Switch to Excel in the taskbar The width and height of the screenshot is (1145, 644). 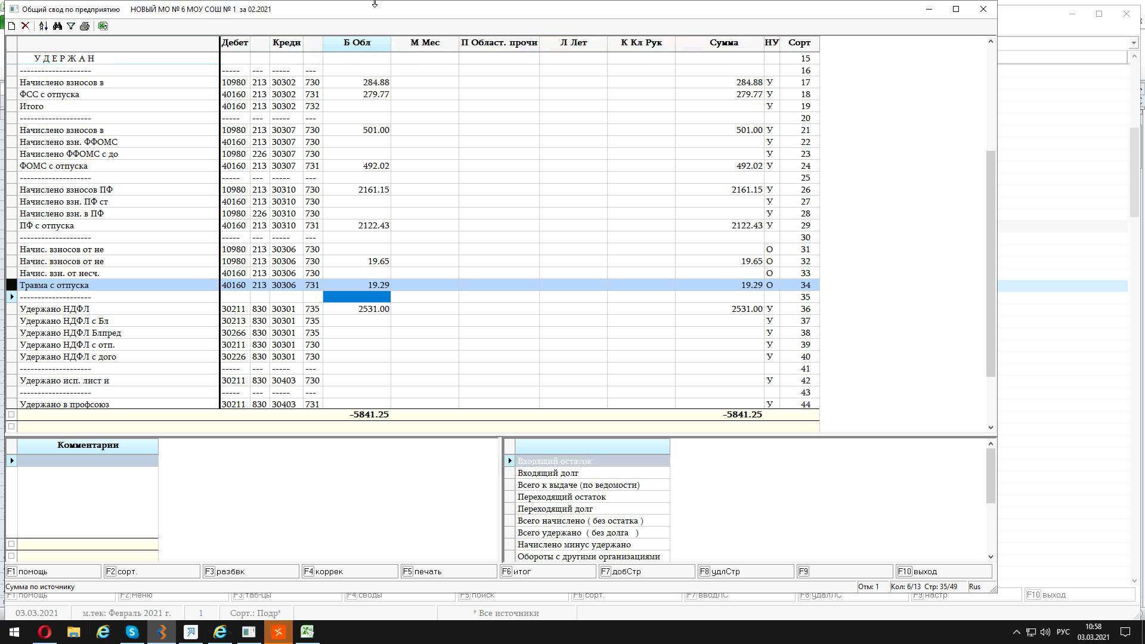pos(307,632)
